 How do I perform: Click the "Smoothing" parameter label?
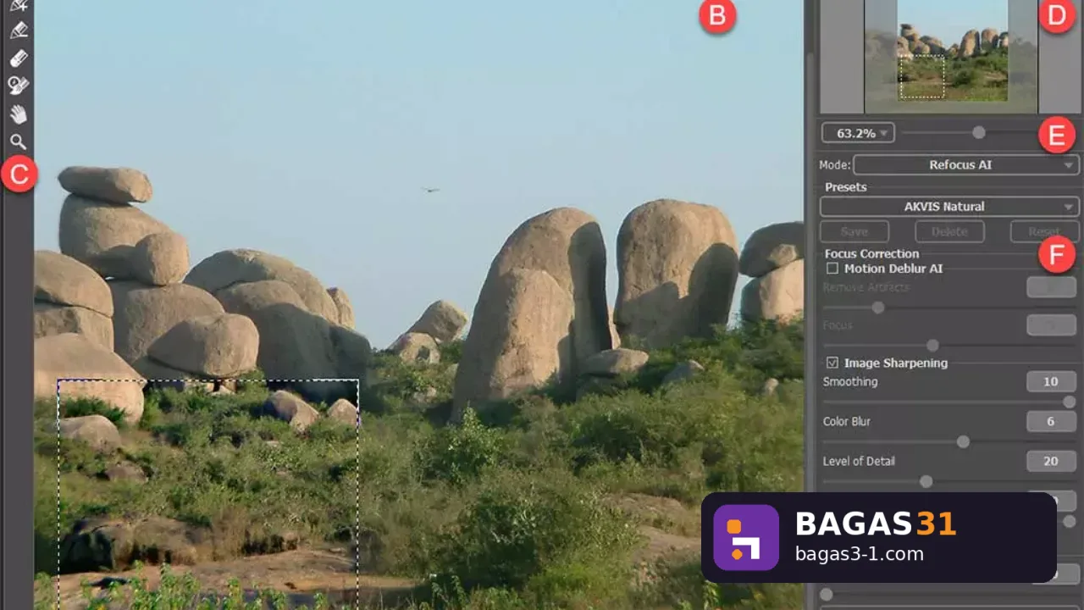click(x=850, y=381)
